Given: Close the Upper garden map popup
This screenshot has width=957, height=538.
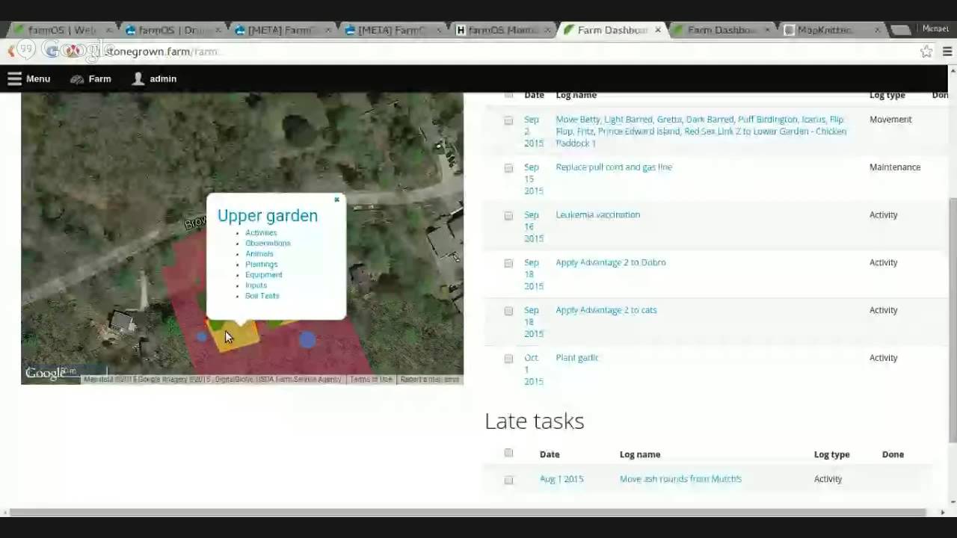Looking at the screenshot, I should point(336,200).
